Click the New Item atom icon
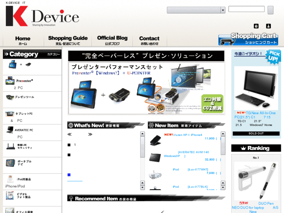This screenshot has height=213, width=284. coord(151,125)
